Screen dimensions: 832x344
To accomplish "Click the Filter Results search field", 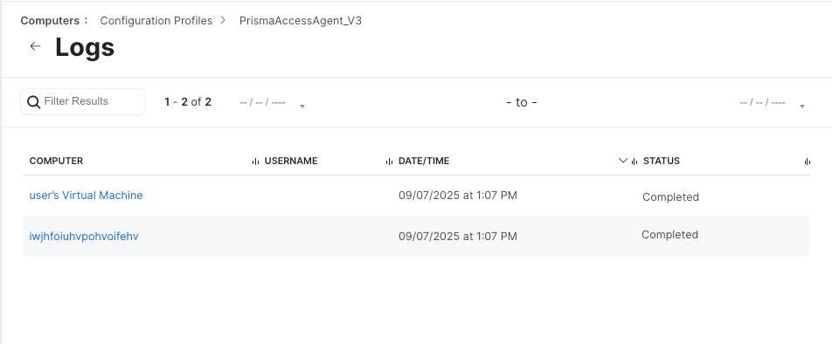I will coord(83,102).
